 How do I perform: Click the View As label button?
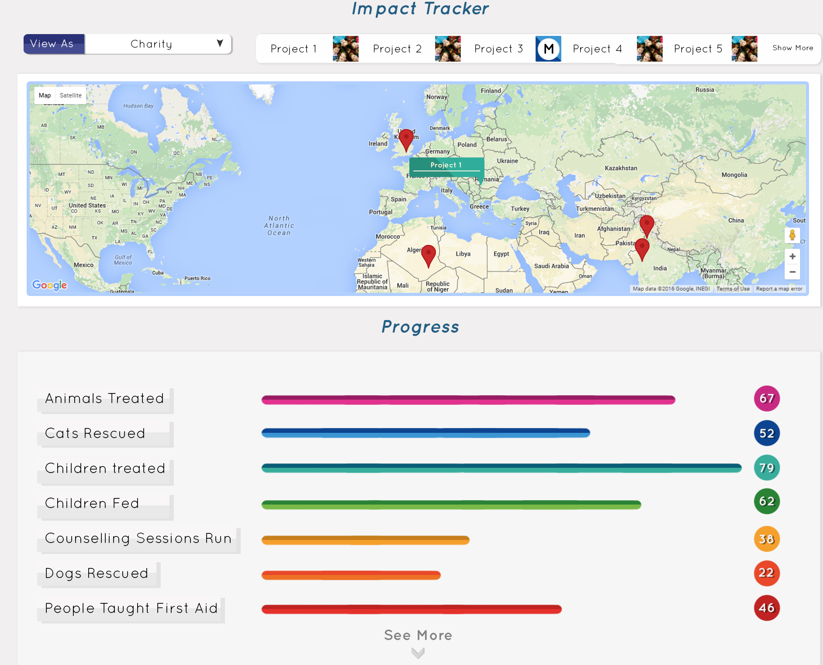click(54, 44)
